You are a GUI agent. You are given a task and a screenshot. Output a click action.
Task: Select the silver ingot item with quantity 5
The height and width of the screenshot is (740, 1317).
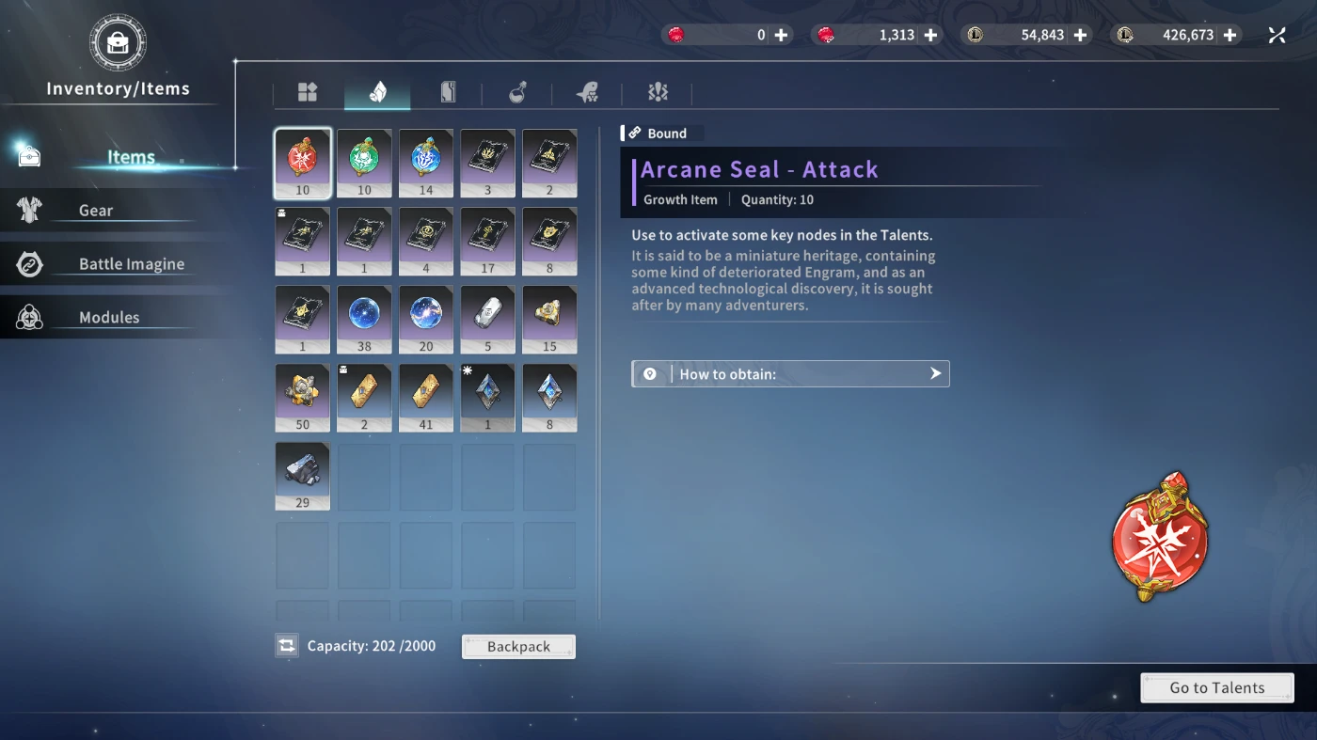[487, 319]
